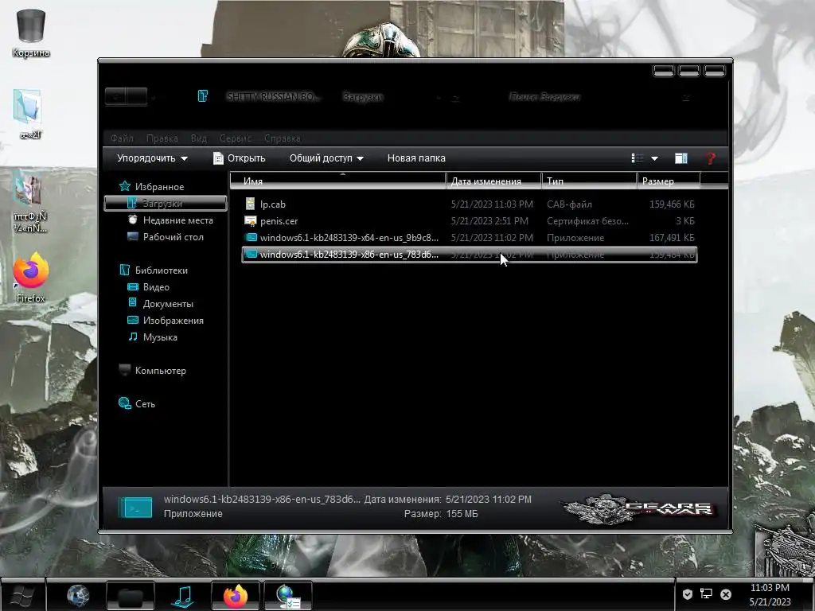Click the Недавние места icon
The height and width of the screenshot is (611, 815).
point(133,220)
